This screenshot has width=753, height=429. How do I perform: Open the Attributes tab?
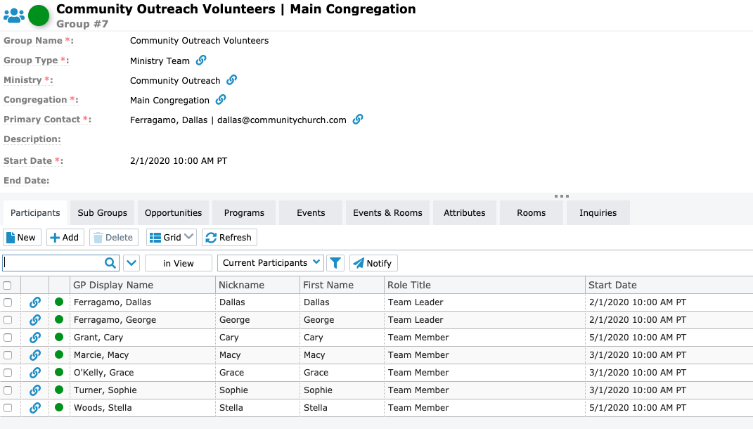464,212
